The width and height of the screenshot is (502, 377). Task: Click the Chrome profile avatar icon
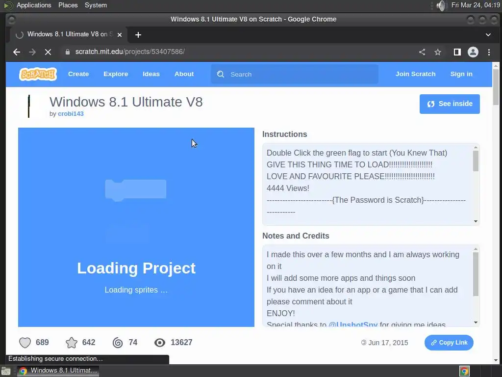click(x=473, y=52)
